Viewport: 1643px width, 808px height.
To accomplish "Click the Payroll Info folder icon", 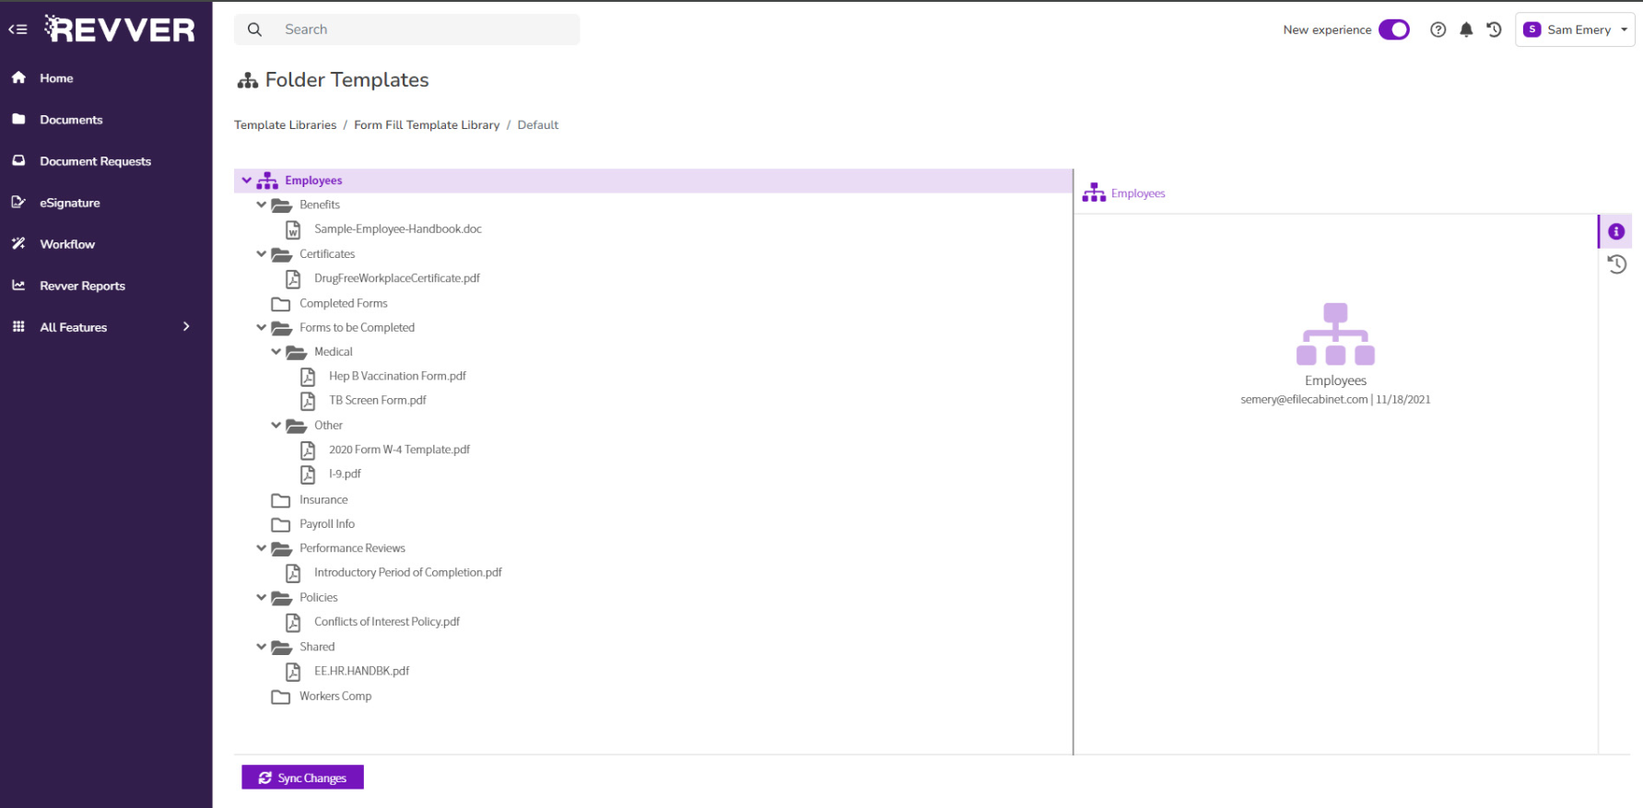I will pos(281,524).
